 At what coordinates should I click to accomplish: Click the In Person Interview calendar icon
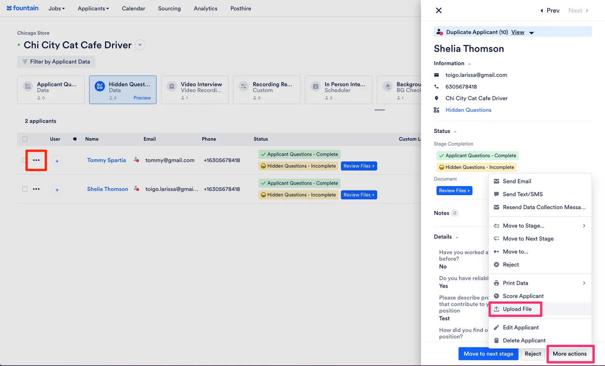pos(316,86)
